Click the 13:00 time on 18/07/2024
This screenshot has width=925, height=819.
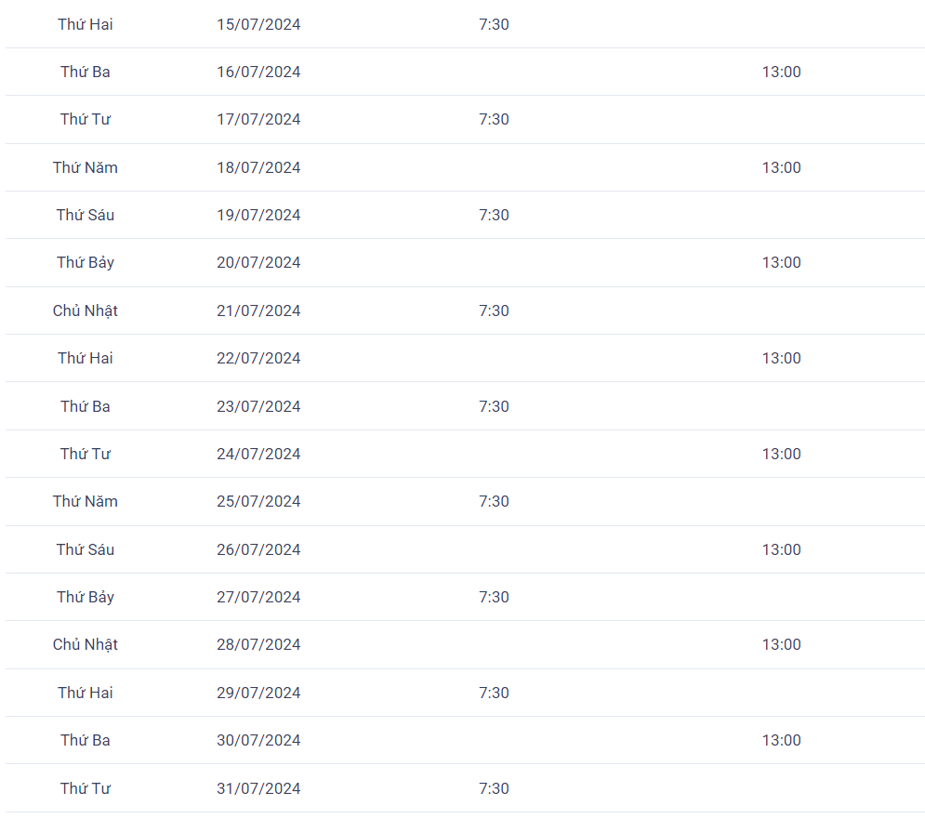point(781,167)
